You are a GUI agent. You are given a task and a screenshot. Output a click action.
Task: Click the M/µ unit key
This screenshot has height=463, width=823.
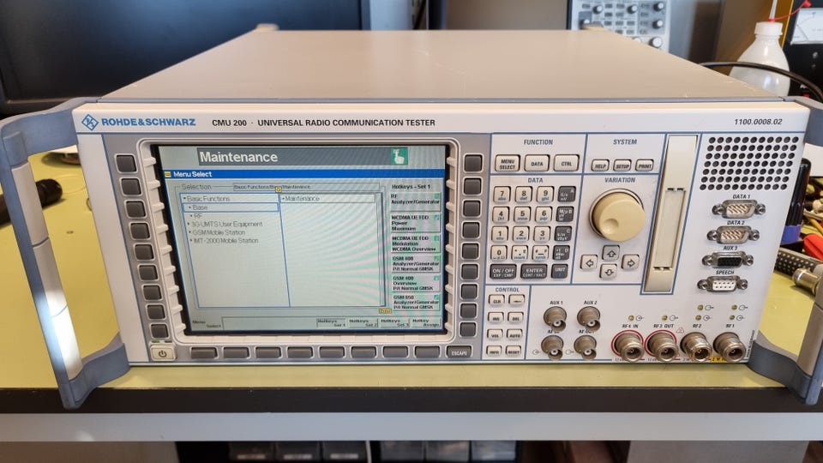tap(564, 214)
